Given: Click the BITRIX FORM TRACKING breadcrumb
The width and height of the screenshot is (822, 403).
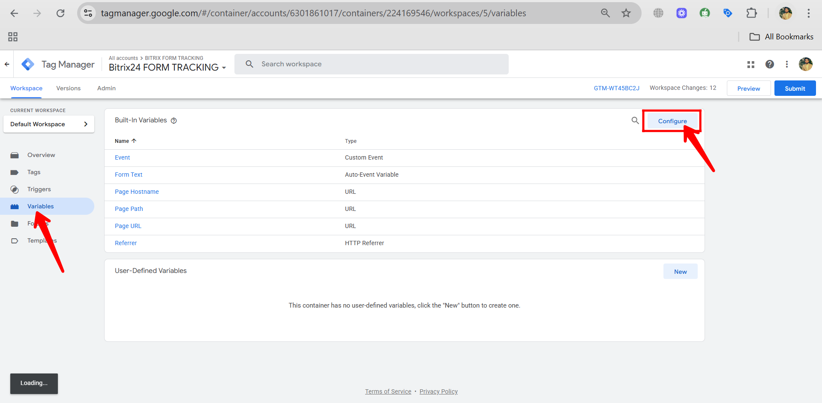Looking at the screenshot, I should pos(174,58).
